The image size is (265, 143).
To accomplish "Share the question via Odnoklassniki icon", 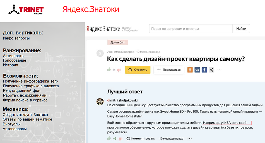I will click(x=190, y=70).
